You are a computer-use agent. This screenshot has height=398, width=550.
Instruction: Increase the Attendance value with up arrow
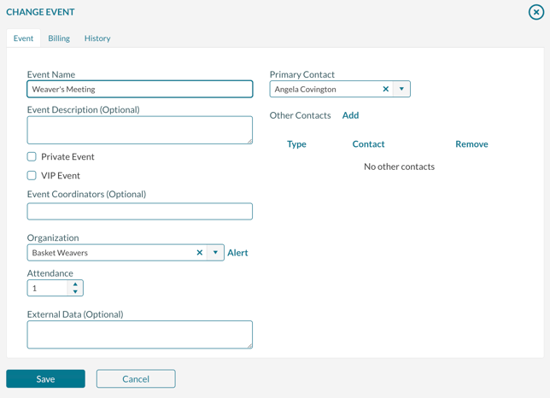[x=75, y=284]
